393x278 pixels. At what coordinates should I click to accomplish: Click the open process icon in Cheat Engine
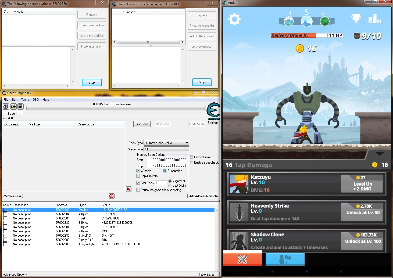point(6,107)
